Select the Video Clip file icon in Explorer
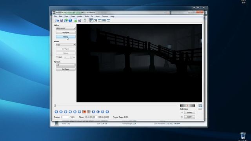 click(56, 123)
